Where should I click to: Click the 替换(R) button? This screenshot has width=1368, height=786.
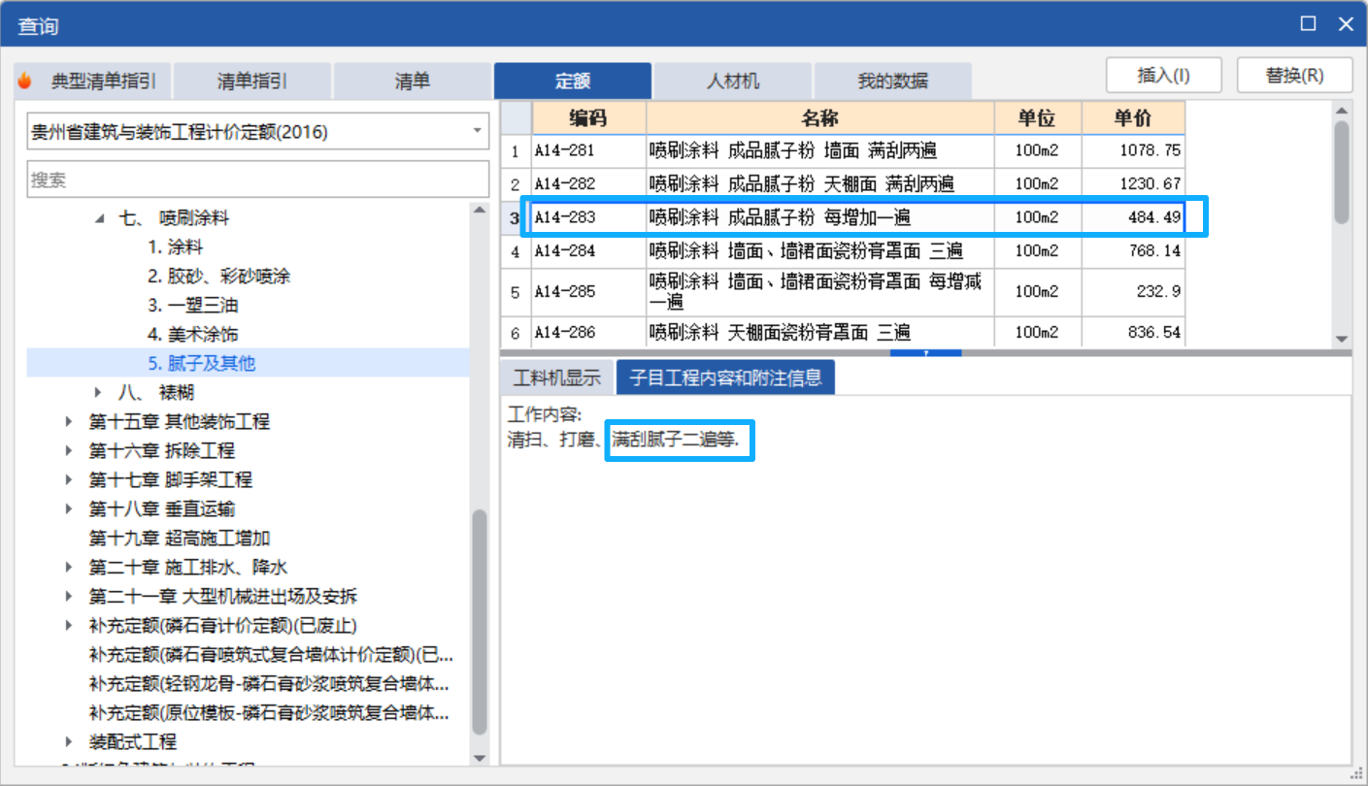click(1294, 75)
